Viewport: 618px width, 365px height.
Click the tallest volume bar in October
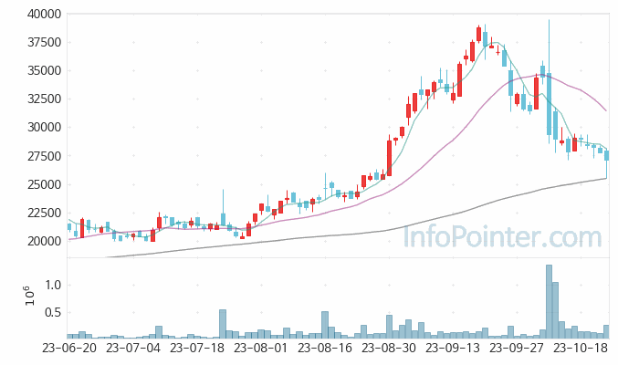[x=549, y=301]
